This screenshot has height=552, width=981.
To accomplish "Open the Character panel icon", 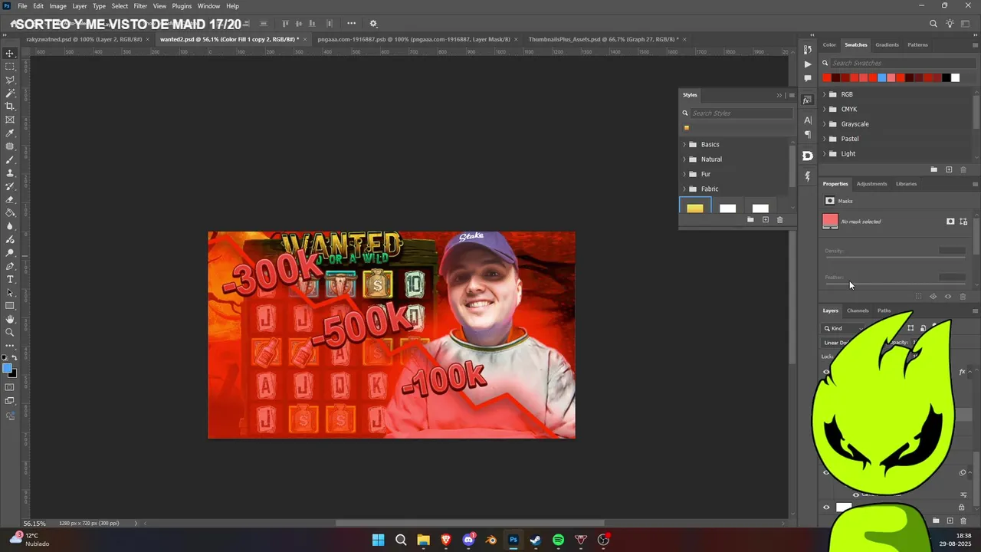I will point(807,120).
